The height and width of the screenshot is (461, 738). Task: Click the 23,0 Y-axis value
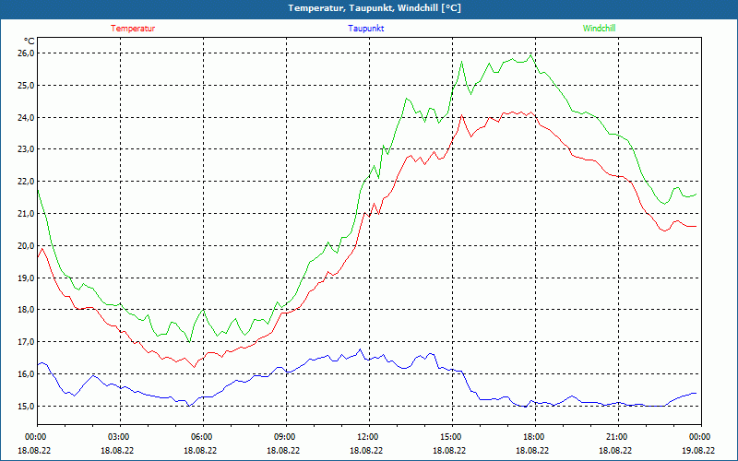pyautogui.click(x=27, y=149)
